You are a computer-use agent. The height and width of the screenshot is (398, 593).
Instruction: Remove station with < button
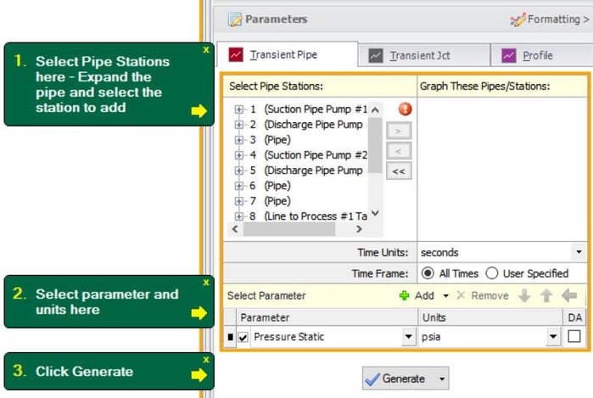[x=399, y=151]
